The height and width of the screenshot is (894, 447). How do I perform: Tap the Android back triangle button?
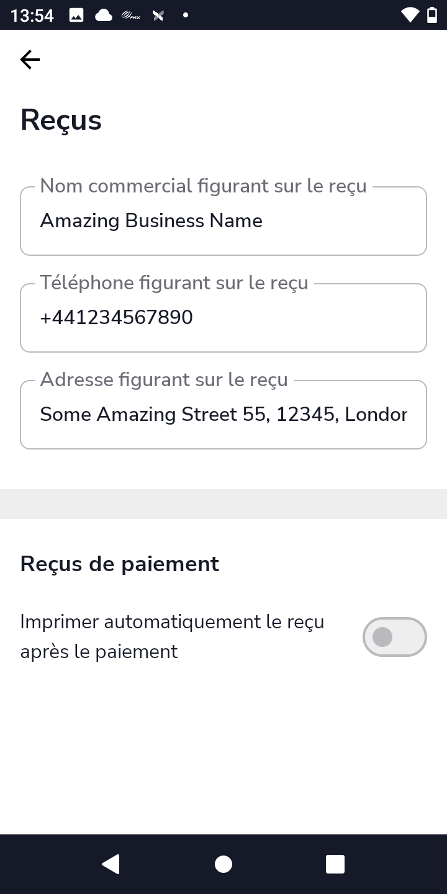(x=111, y=864)
